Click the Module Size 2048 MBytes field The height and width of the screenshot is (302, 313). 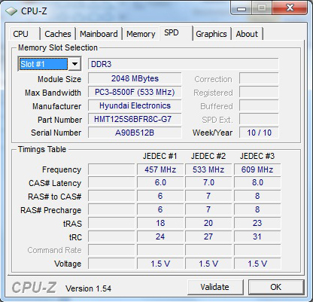135,78
